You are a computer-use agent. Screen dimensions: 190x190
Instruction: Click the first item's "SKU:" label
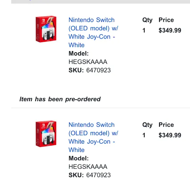[76, 70]
